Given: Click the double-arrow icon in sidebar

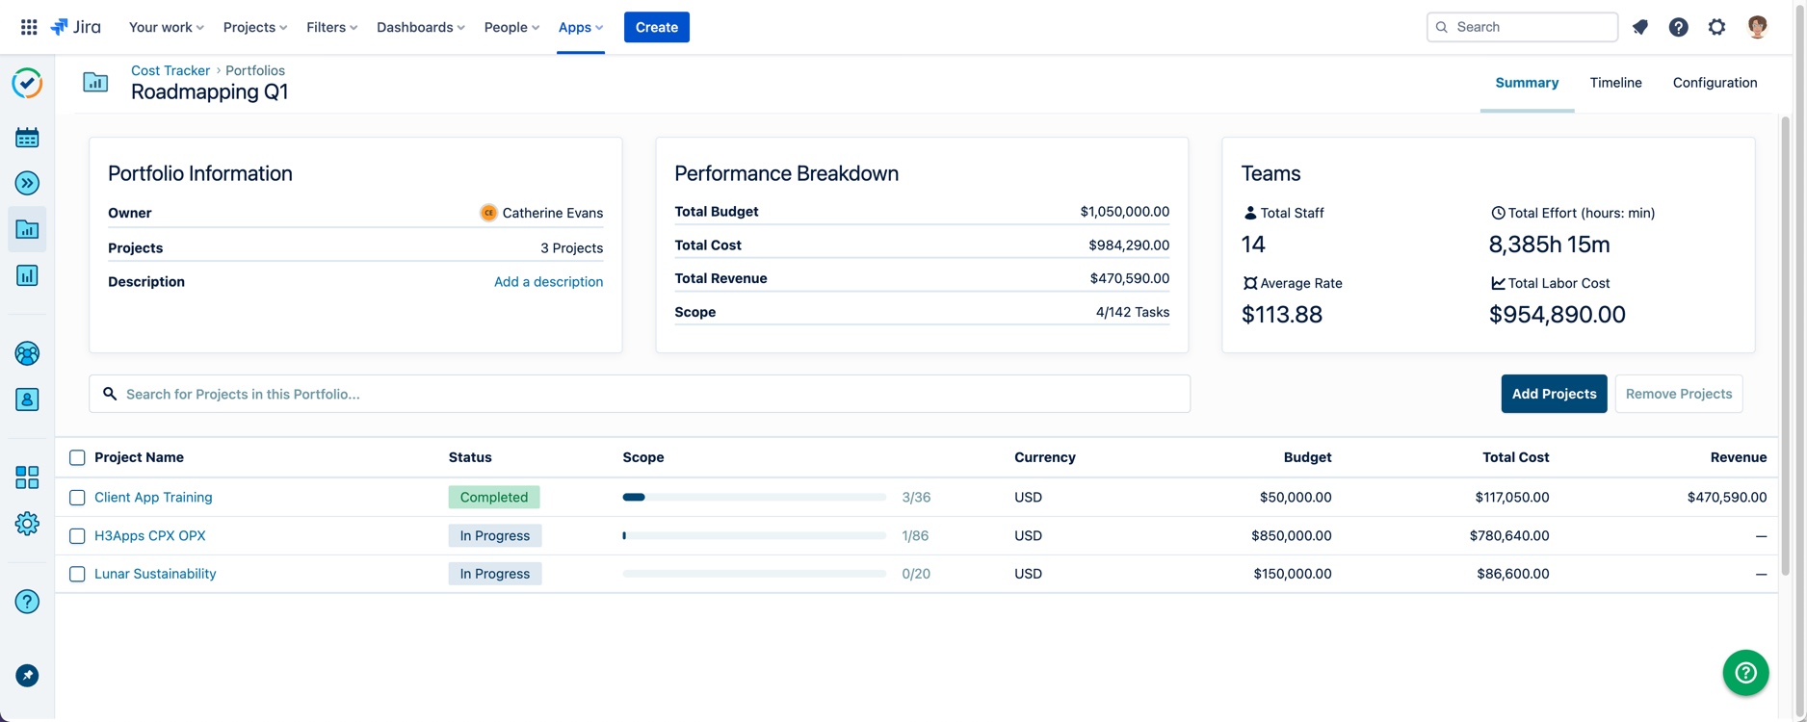Looking at the screenshot, I should [x=27, y=183].
